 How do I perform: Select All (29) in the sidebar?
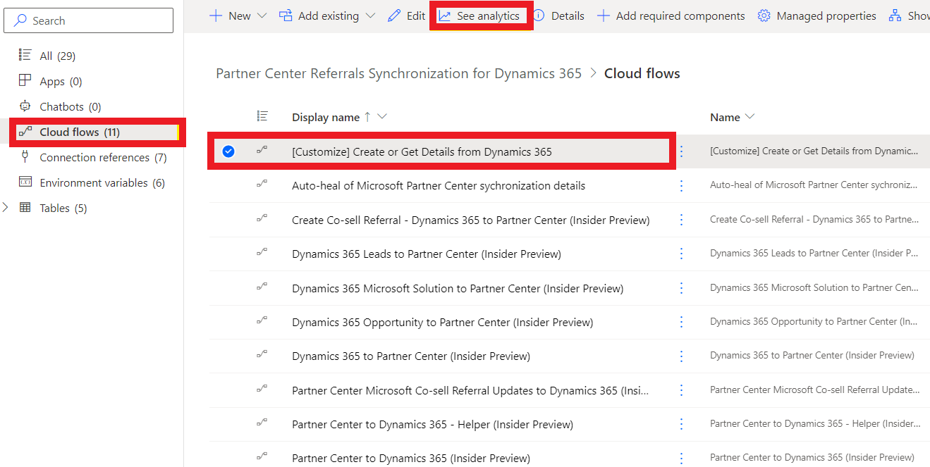tap(57, 56)
